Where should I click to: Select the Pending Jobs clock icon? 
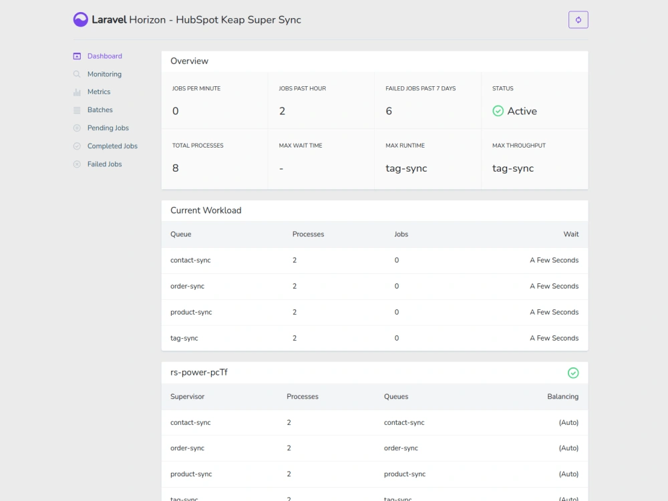click(75, 128)
